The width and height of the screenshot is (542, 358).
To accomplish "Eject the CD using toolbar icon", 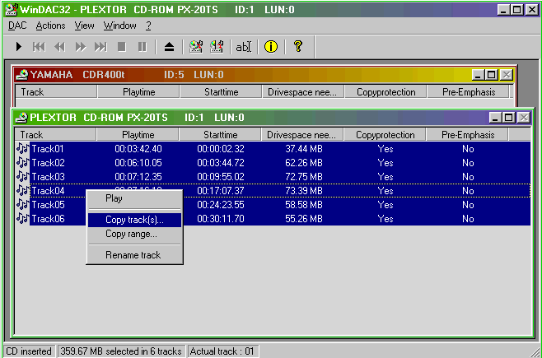I will tap(169, 47).
